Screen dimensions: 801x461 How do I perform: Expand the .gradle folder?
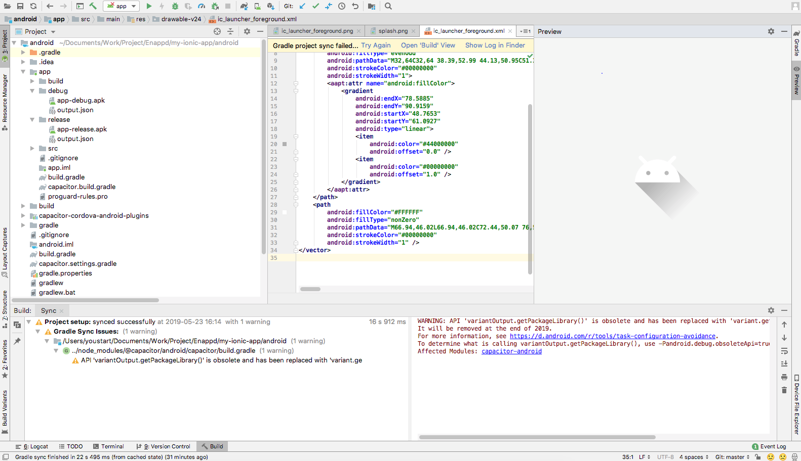(x=23, y=53)
